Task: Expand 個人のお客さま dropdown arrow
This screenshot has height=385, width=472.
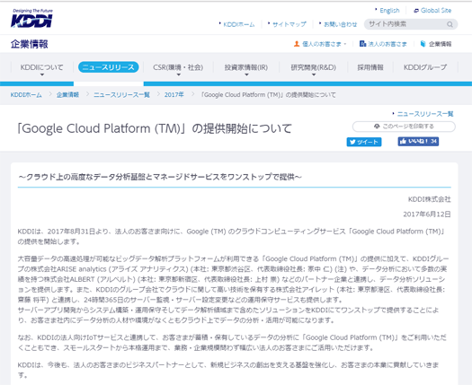Action: (345, 44)
